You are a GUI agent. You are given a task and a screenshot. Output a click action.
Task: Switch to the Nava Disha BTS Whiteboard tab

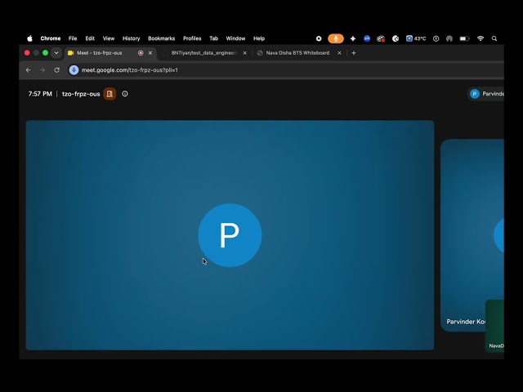(x=297, y=53)
